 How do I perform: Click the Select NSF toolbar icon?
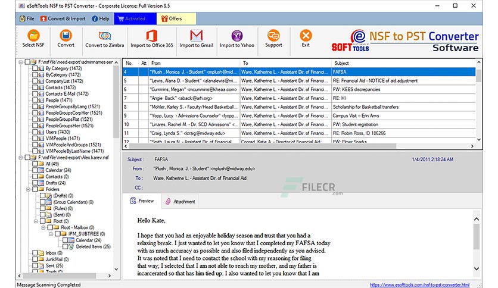(33, 35)
